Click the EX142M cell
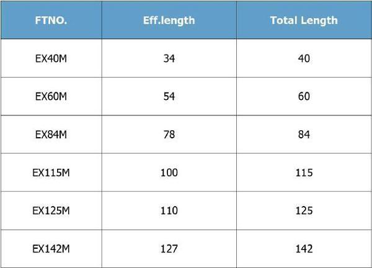 coord(51,249)
